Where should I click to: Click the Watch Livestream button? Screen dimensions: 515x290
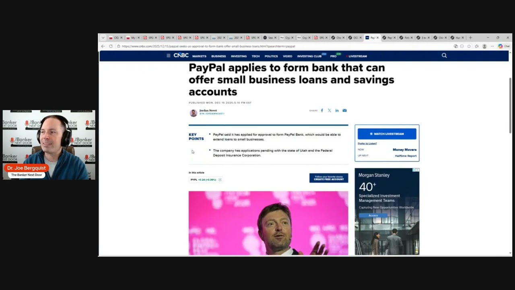[387, 134]
